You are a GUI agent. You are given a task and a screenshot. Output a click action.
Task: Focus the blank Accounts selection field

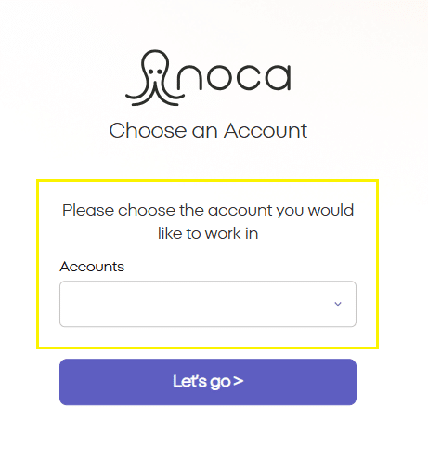click(x=208, y=304)
